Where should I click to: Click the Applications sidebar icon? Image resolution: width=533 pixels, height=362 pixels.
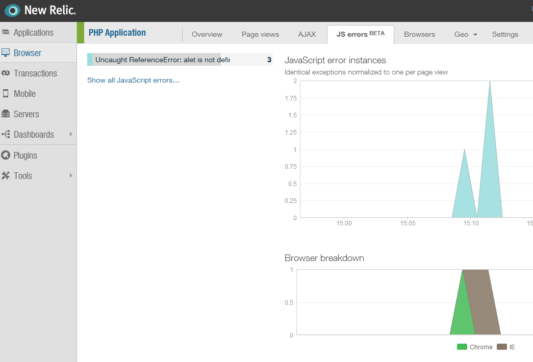click(x=6, y=33)
